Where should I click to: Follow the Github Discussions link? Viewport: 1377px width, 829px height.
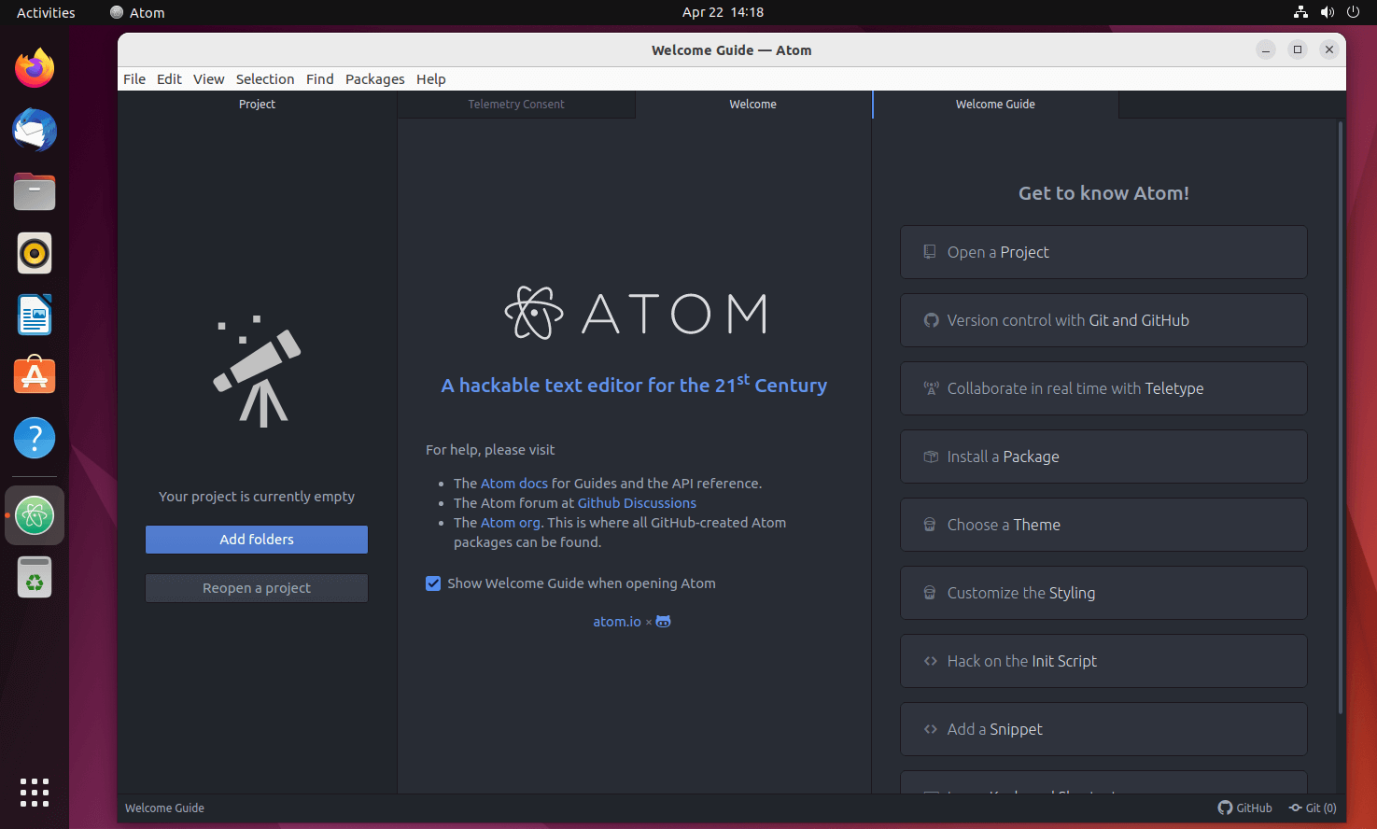point(636,502)
